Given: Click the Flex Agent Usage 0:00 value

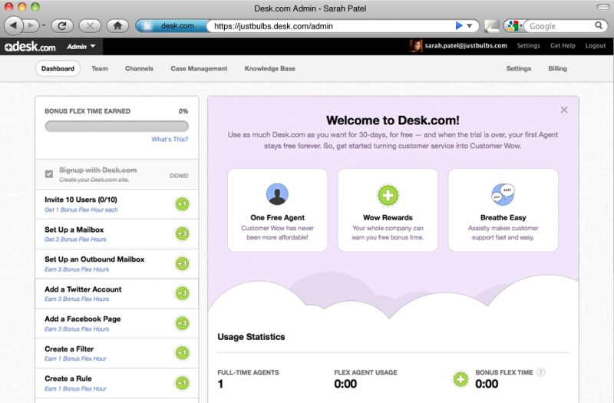Looking at the screenshot, I should click(x=345, y=384).
